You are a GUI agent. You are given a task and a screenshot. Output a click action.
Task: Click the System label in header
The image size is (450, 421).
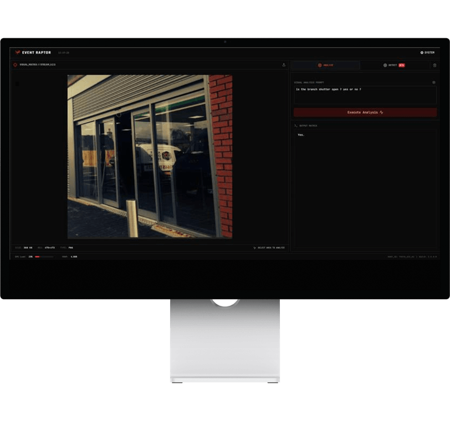[x=429, y=53]
